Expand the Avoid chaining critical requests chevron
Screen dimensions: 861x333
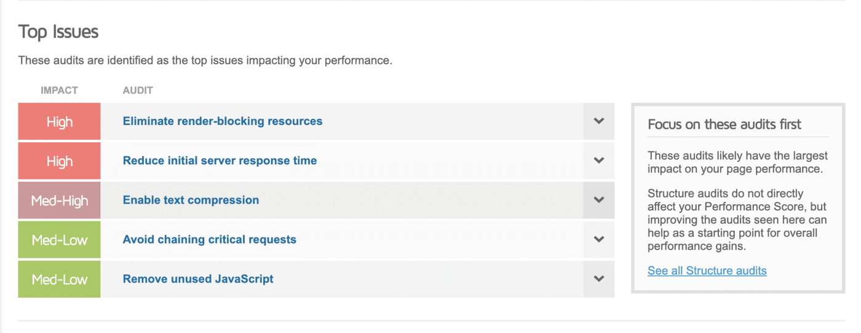tap(599, 239)
